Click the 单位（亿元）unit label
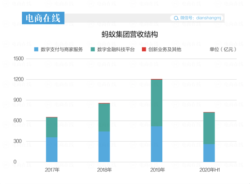Screen dimensions: 250x184 [x=223, y=50]
